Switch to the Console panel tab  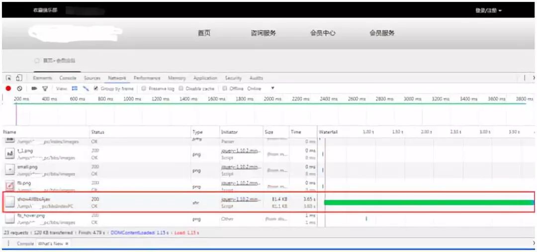pyautogui.click(x=68, y=78)
